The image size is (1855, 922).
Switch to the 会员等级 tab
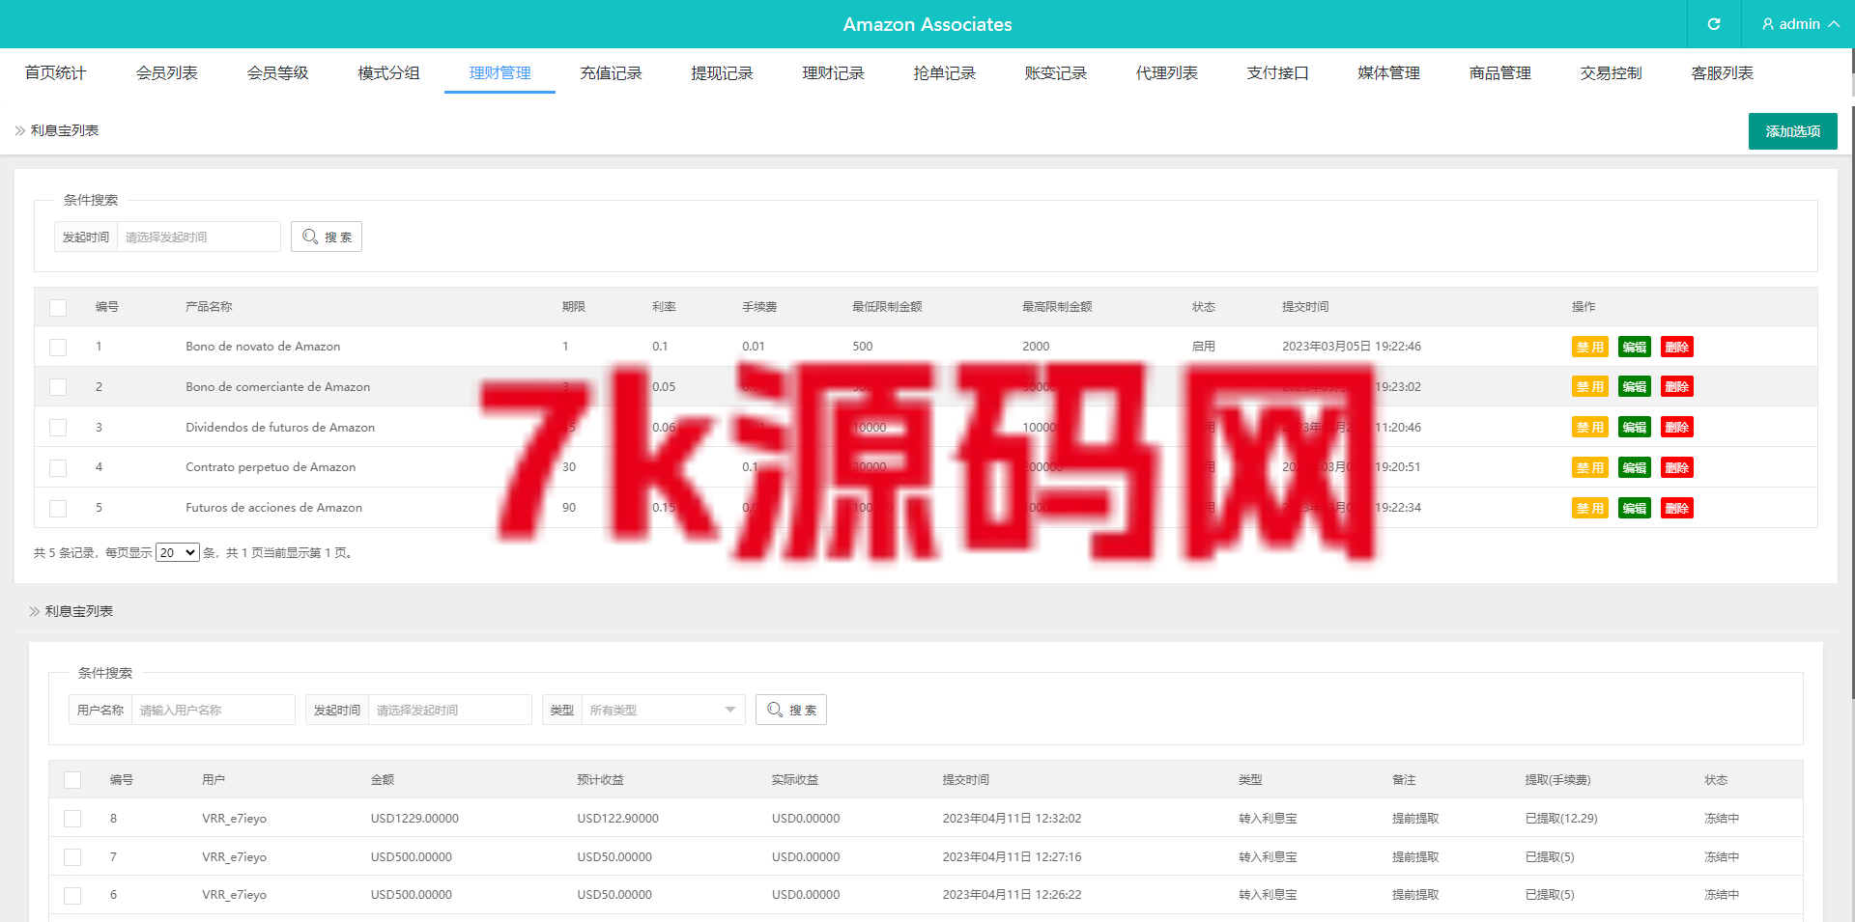tap(277, 72)
